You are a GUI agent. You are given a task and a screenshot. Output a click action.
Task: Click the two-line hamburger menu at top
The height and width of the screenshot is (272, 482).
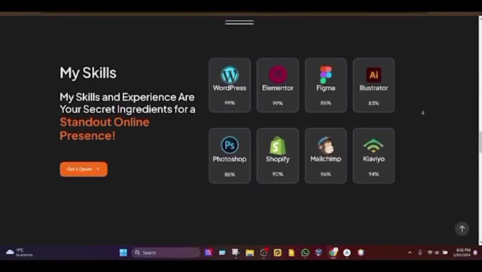[x=240, y=23]
